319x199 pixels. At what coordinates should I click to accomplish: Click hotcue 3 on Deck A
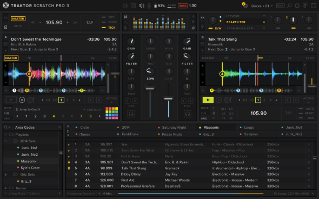pos(44,116)
